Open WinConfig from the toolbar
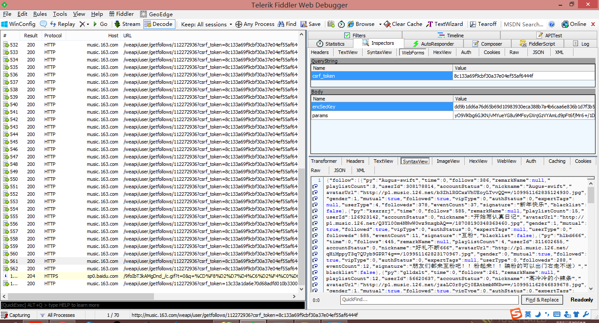 point(18,24)
